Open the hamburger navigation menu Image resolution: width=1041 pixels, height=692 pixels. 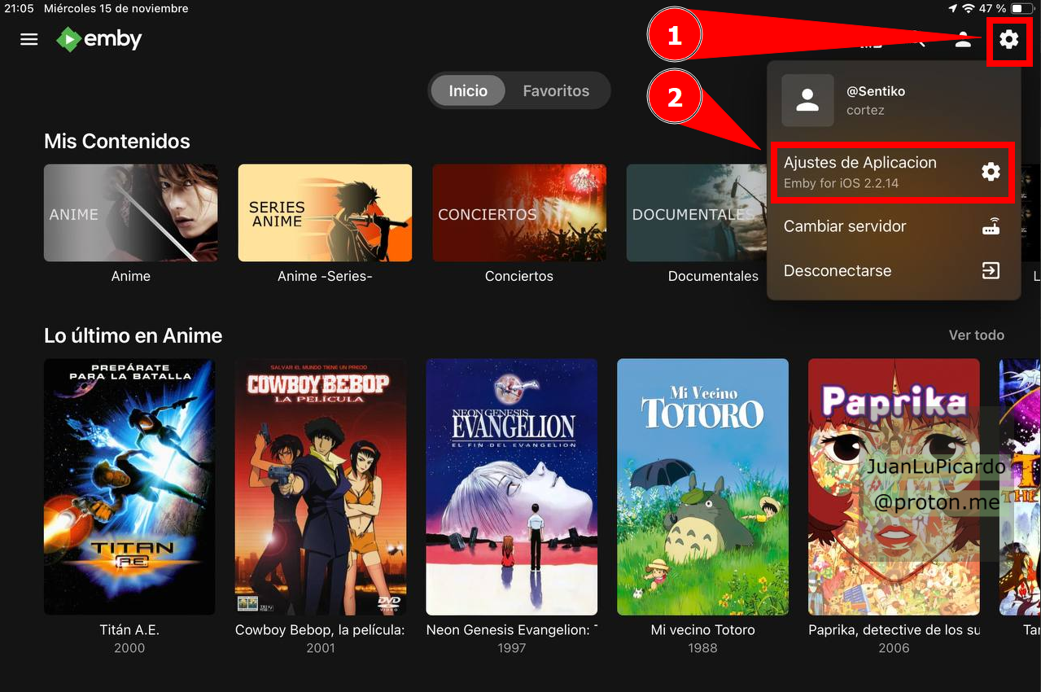(29, 39)
